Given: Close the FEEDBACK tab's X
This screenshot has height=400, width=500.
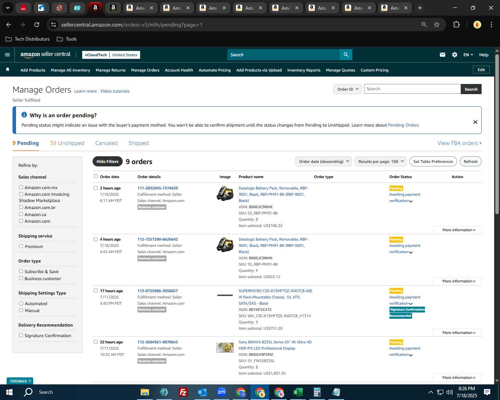Looking at the screenshot, I should pos(30,381).
